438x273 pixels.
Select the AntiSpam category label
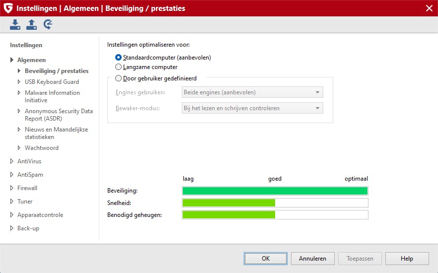tap(30, 175)
